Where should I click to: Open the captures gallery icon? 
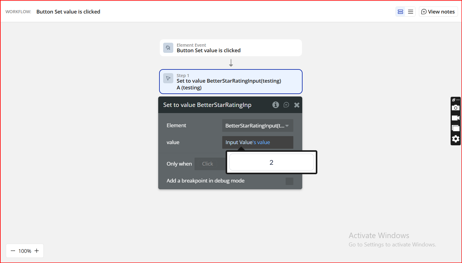pyautogui.click(x=456, y=128)
